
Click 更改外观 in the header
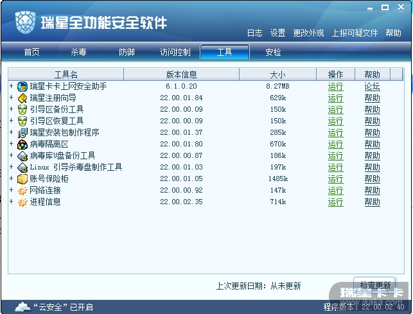point(308,33)
